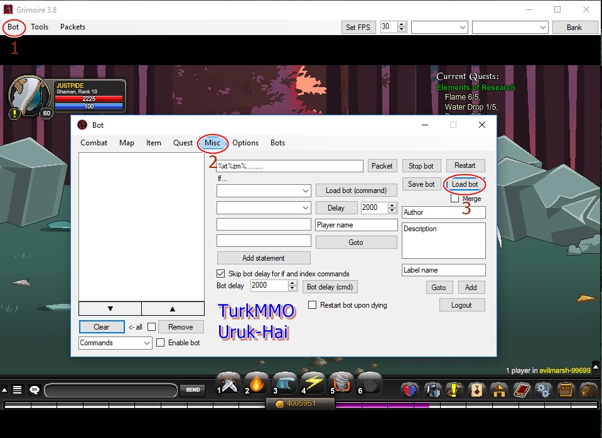
Task: Use the fire skill in slot 2
Action: [257, 383]
